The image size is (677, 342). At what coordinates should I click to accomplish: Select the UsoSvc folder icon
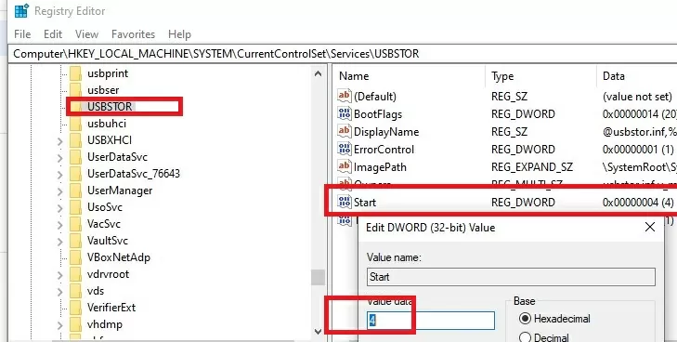(x=75, y=207)
